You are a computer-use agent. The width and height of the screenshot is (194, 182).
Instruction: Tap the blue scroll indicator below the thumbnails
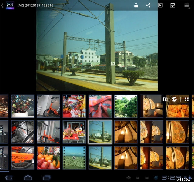[x=5, y=172]
